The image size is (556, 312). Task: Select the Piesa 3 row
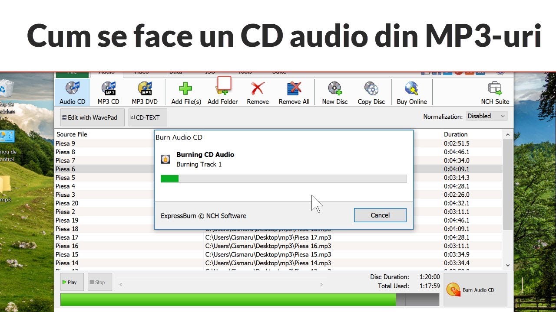click(278, 195)
